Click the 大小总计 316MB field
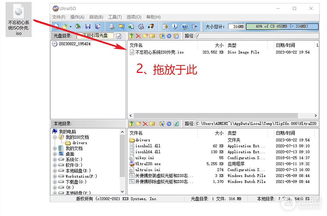The image size is (327, 216). [236, 26]
